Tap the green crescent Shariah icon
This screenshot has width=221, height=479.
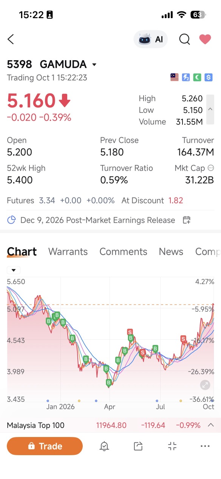197,78
